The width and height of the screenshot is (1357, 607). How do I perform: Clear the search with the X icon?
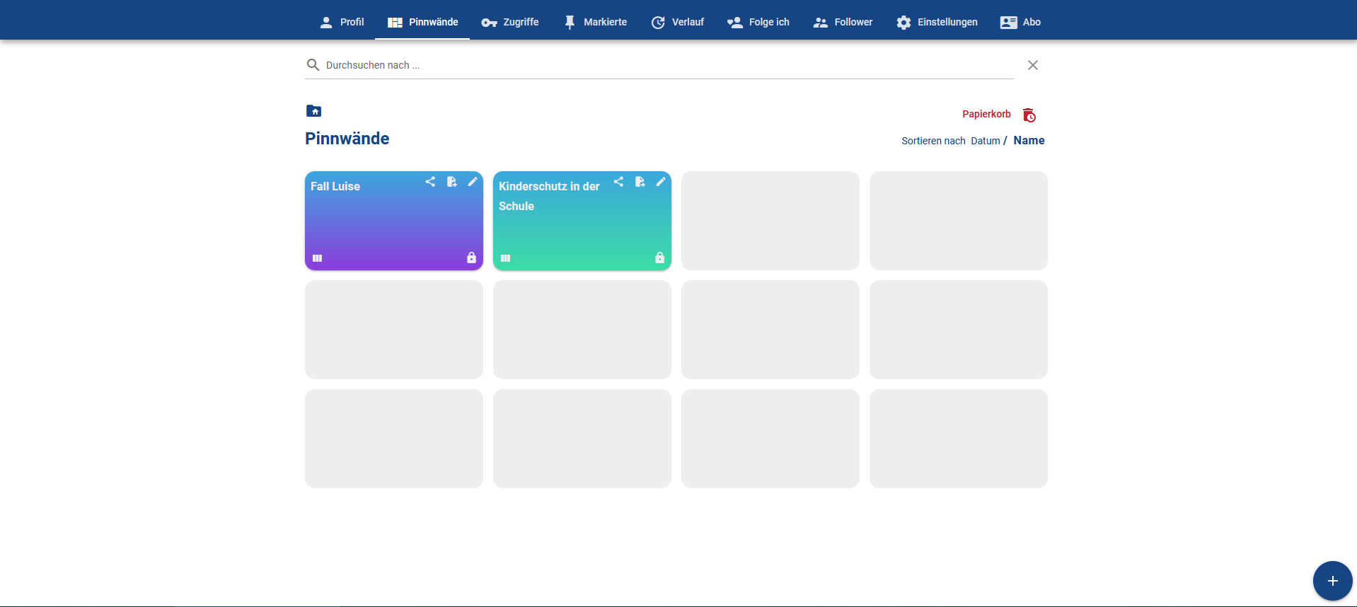click(x=1033, y=65)
